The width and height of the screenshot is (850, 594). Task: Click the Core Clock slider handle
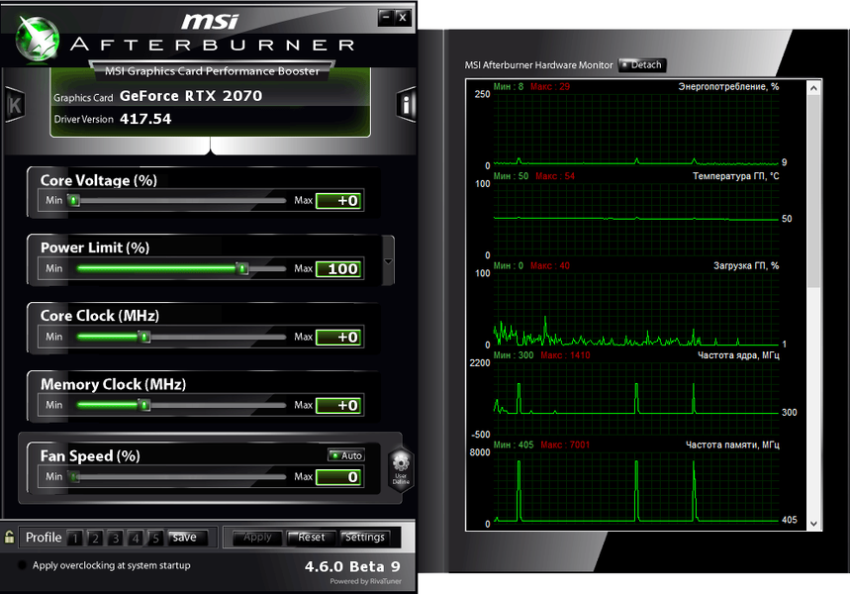(144, 337)
